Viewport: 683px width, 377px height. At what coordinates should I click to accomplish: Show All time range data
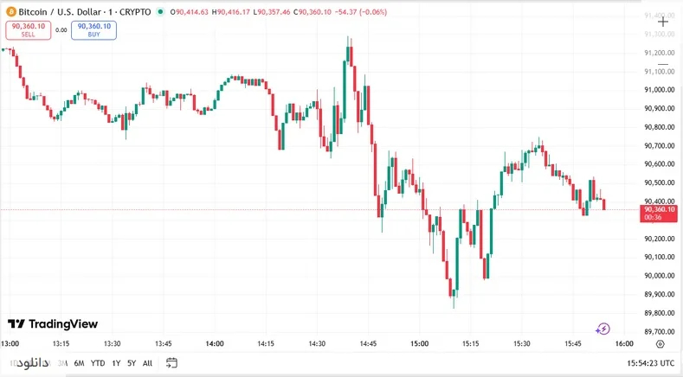[x=148, y=363]
